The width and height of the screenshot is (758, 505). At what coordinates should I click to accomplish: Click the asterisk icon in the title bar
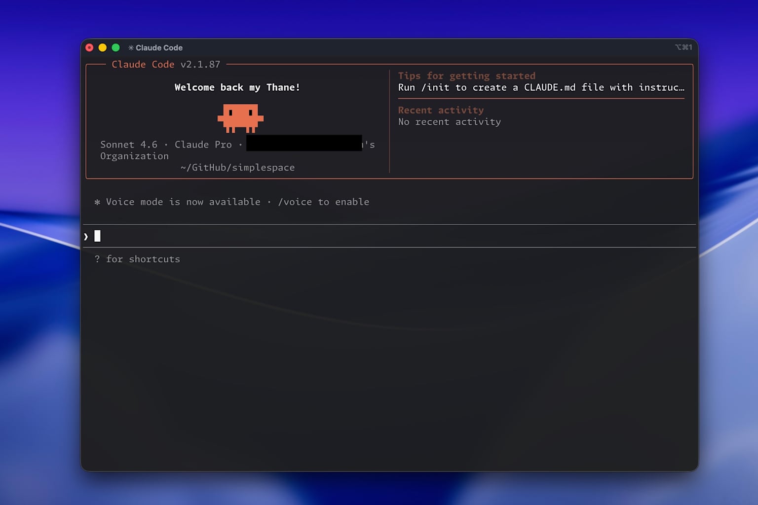[x=131, y=47]
